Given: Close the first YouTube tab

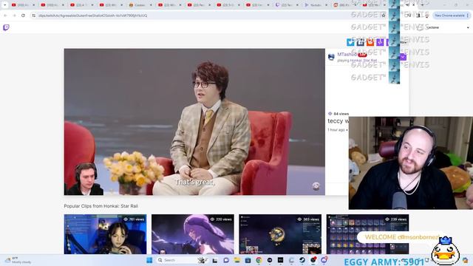Looking at the screenshot, I should point(33,5).
